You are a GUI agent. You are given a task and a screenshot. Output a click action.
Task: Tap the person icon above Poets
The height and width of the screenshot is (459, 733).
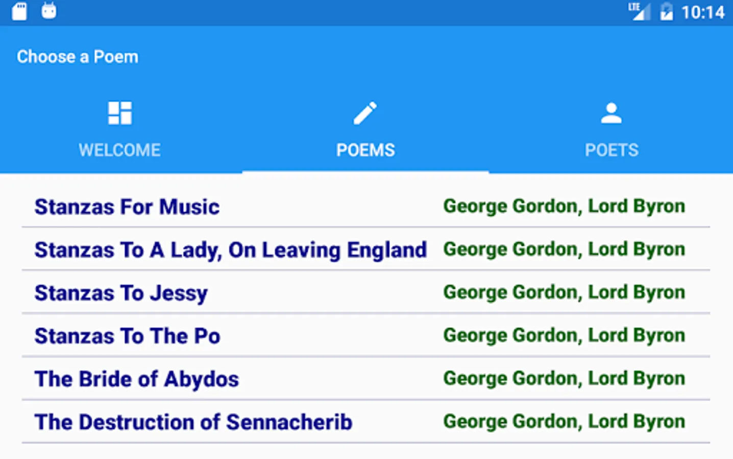point(611,113)
